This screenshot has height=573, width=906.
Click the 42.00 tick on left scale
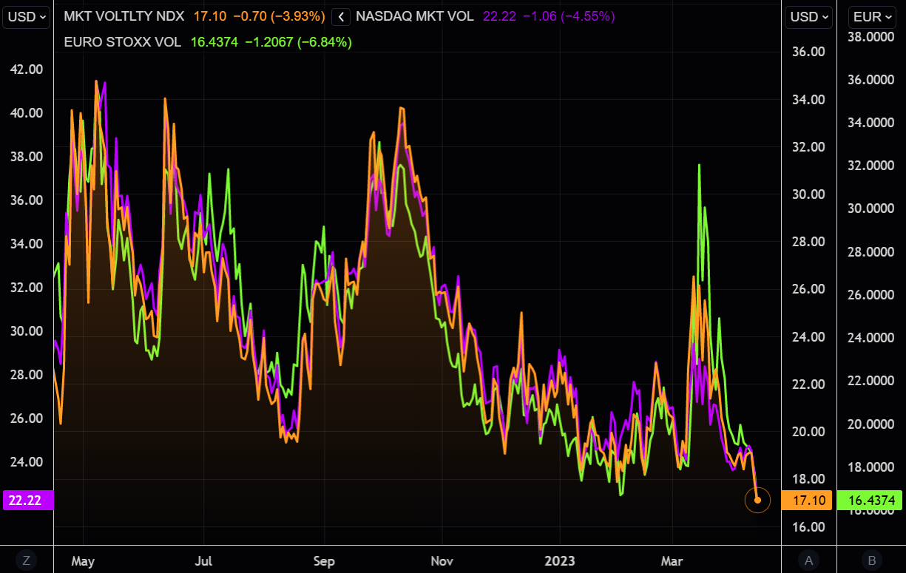(x=26, y=69)
